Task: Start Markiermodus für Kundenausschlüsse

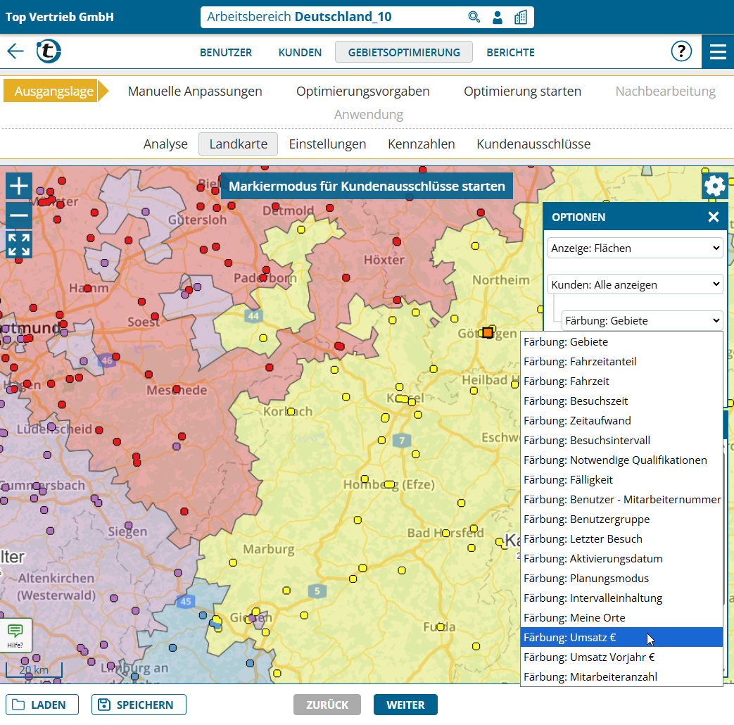Action: [x=367, y=187]
